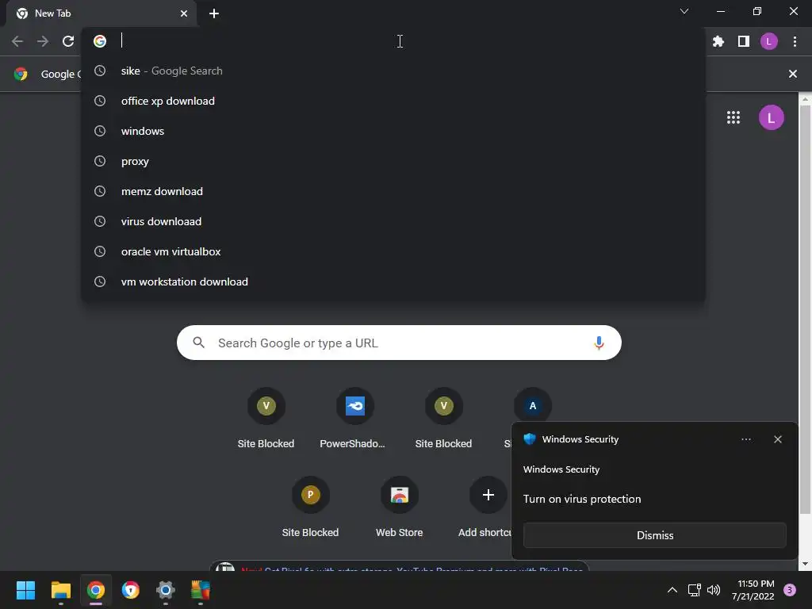Image resolution: width=812 pixels, height=609 pixels.
Task: Open Chrome three-dot menu
Action: (x=795, y=41)
